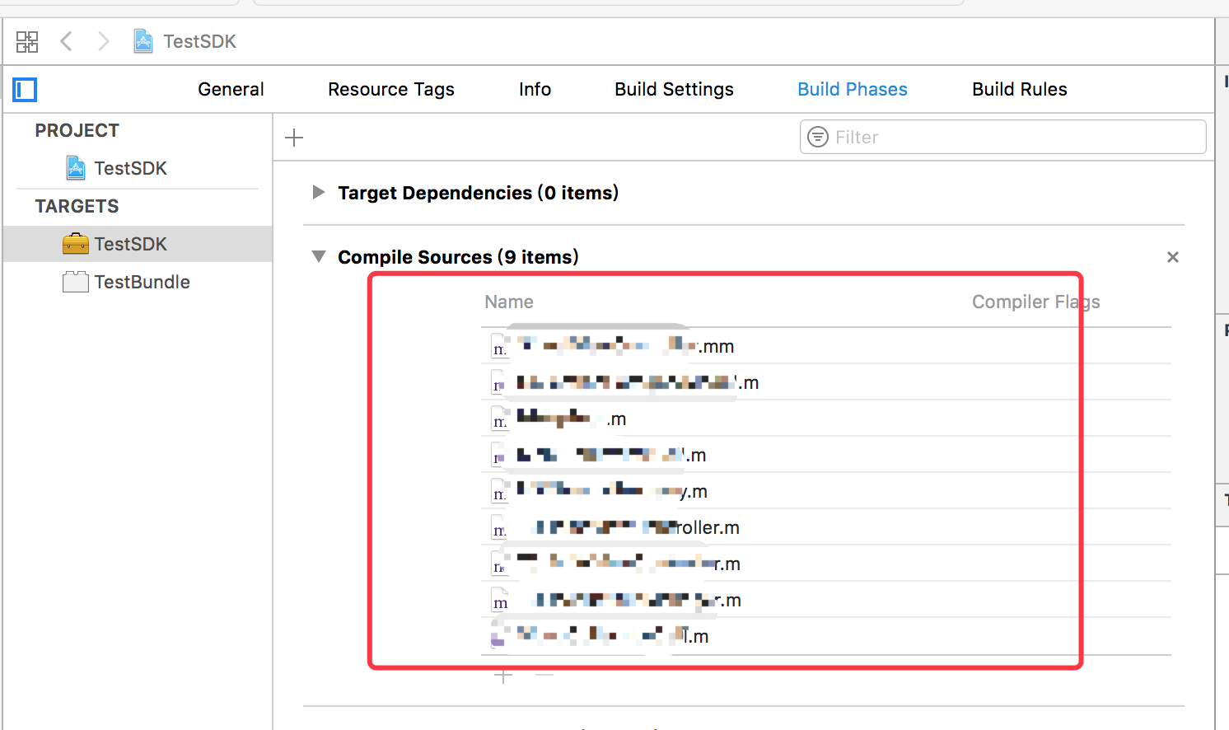Add a new build phase with plus
This screenshot has height=730, width=1229.
[x=294, y=138]
